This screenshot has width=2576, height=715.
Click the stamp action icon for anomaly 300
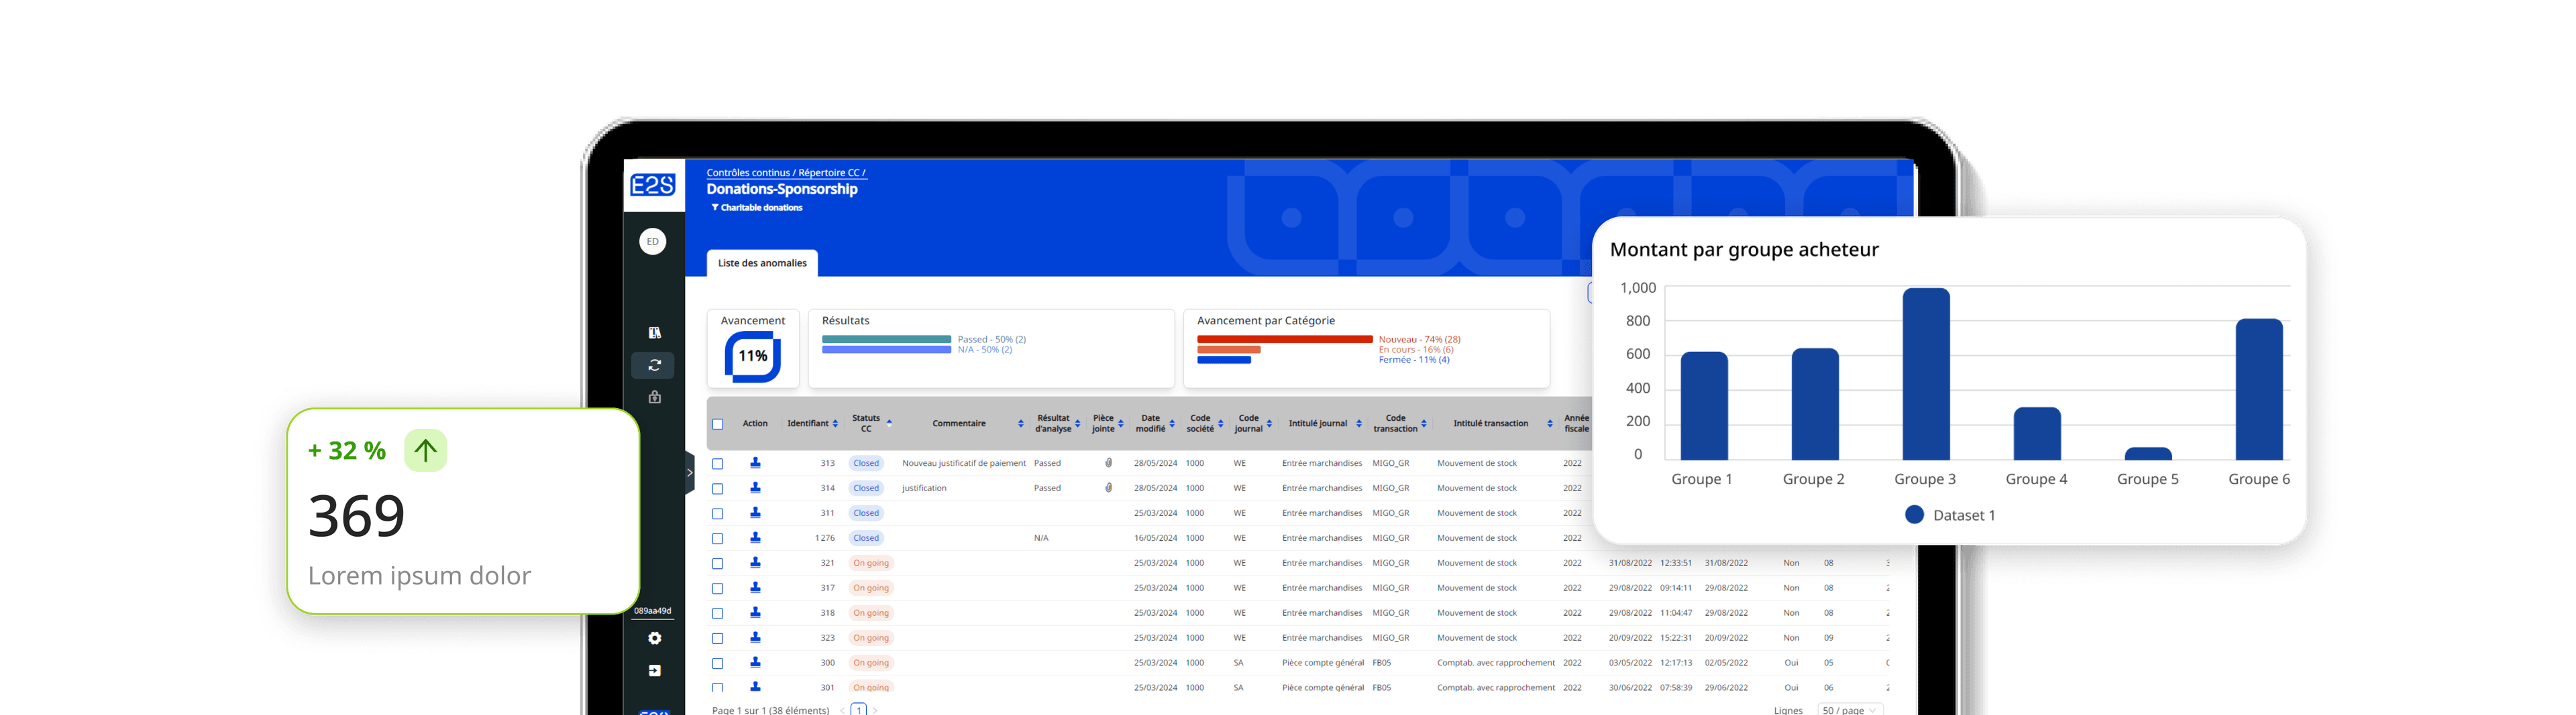pyautogui.click(x=755, y=663)
